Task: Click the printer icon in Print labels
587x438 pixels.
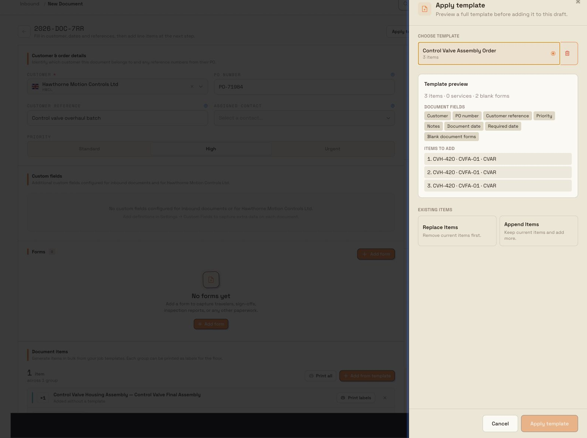Action: (343, 398)
